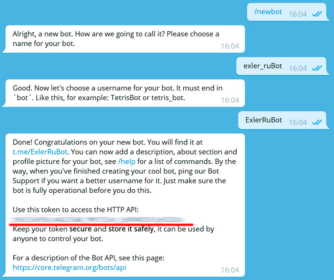Open the core.telegram.org/bots/api link
This screenshot has height=280, width=334.
coord(69,267)
